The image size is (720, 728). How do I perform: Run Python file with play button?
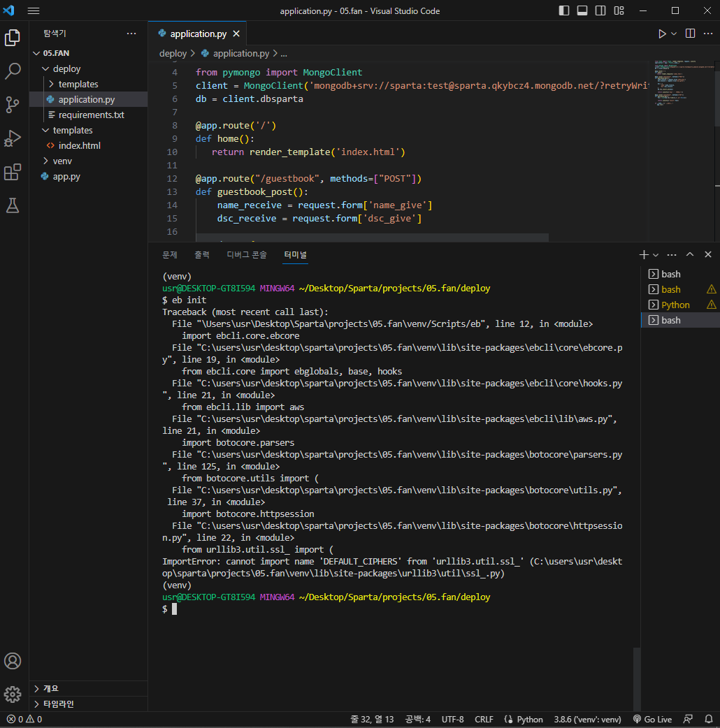click(x=662, y=34)
